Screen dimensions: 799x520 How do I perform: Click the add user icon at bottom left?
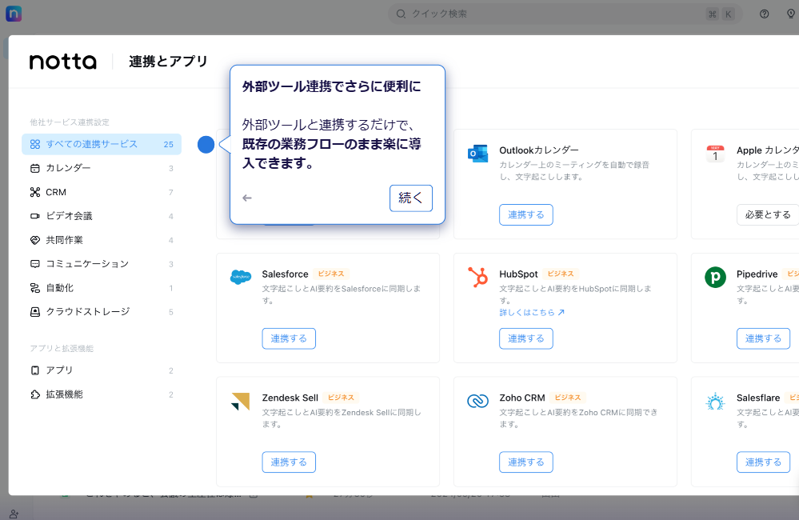click(14, 514)
